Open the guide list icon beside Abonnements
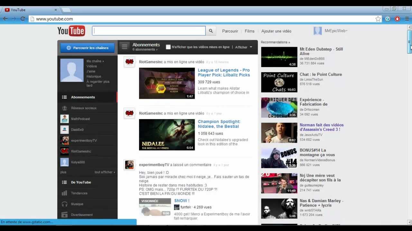Screen dimensions: 412x231 click(x=124, y=47)
